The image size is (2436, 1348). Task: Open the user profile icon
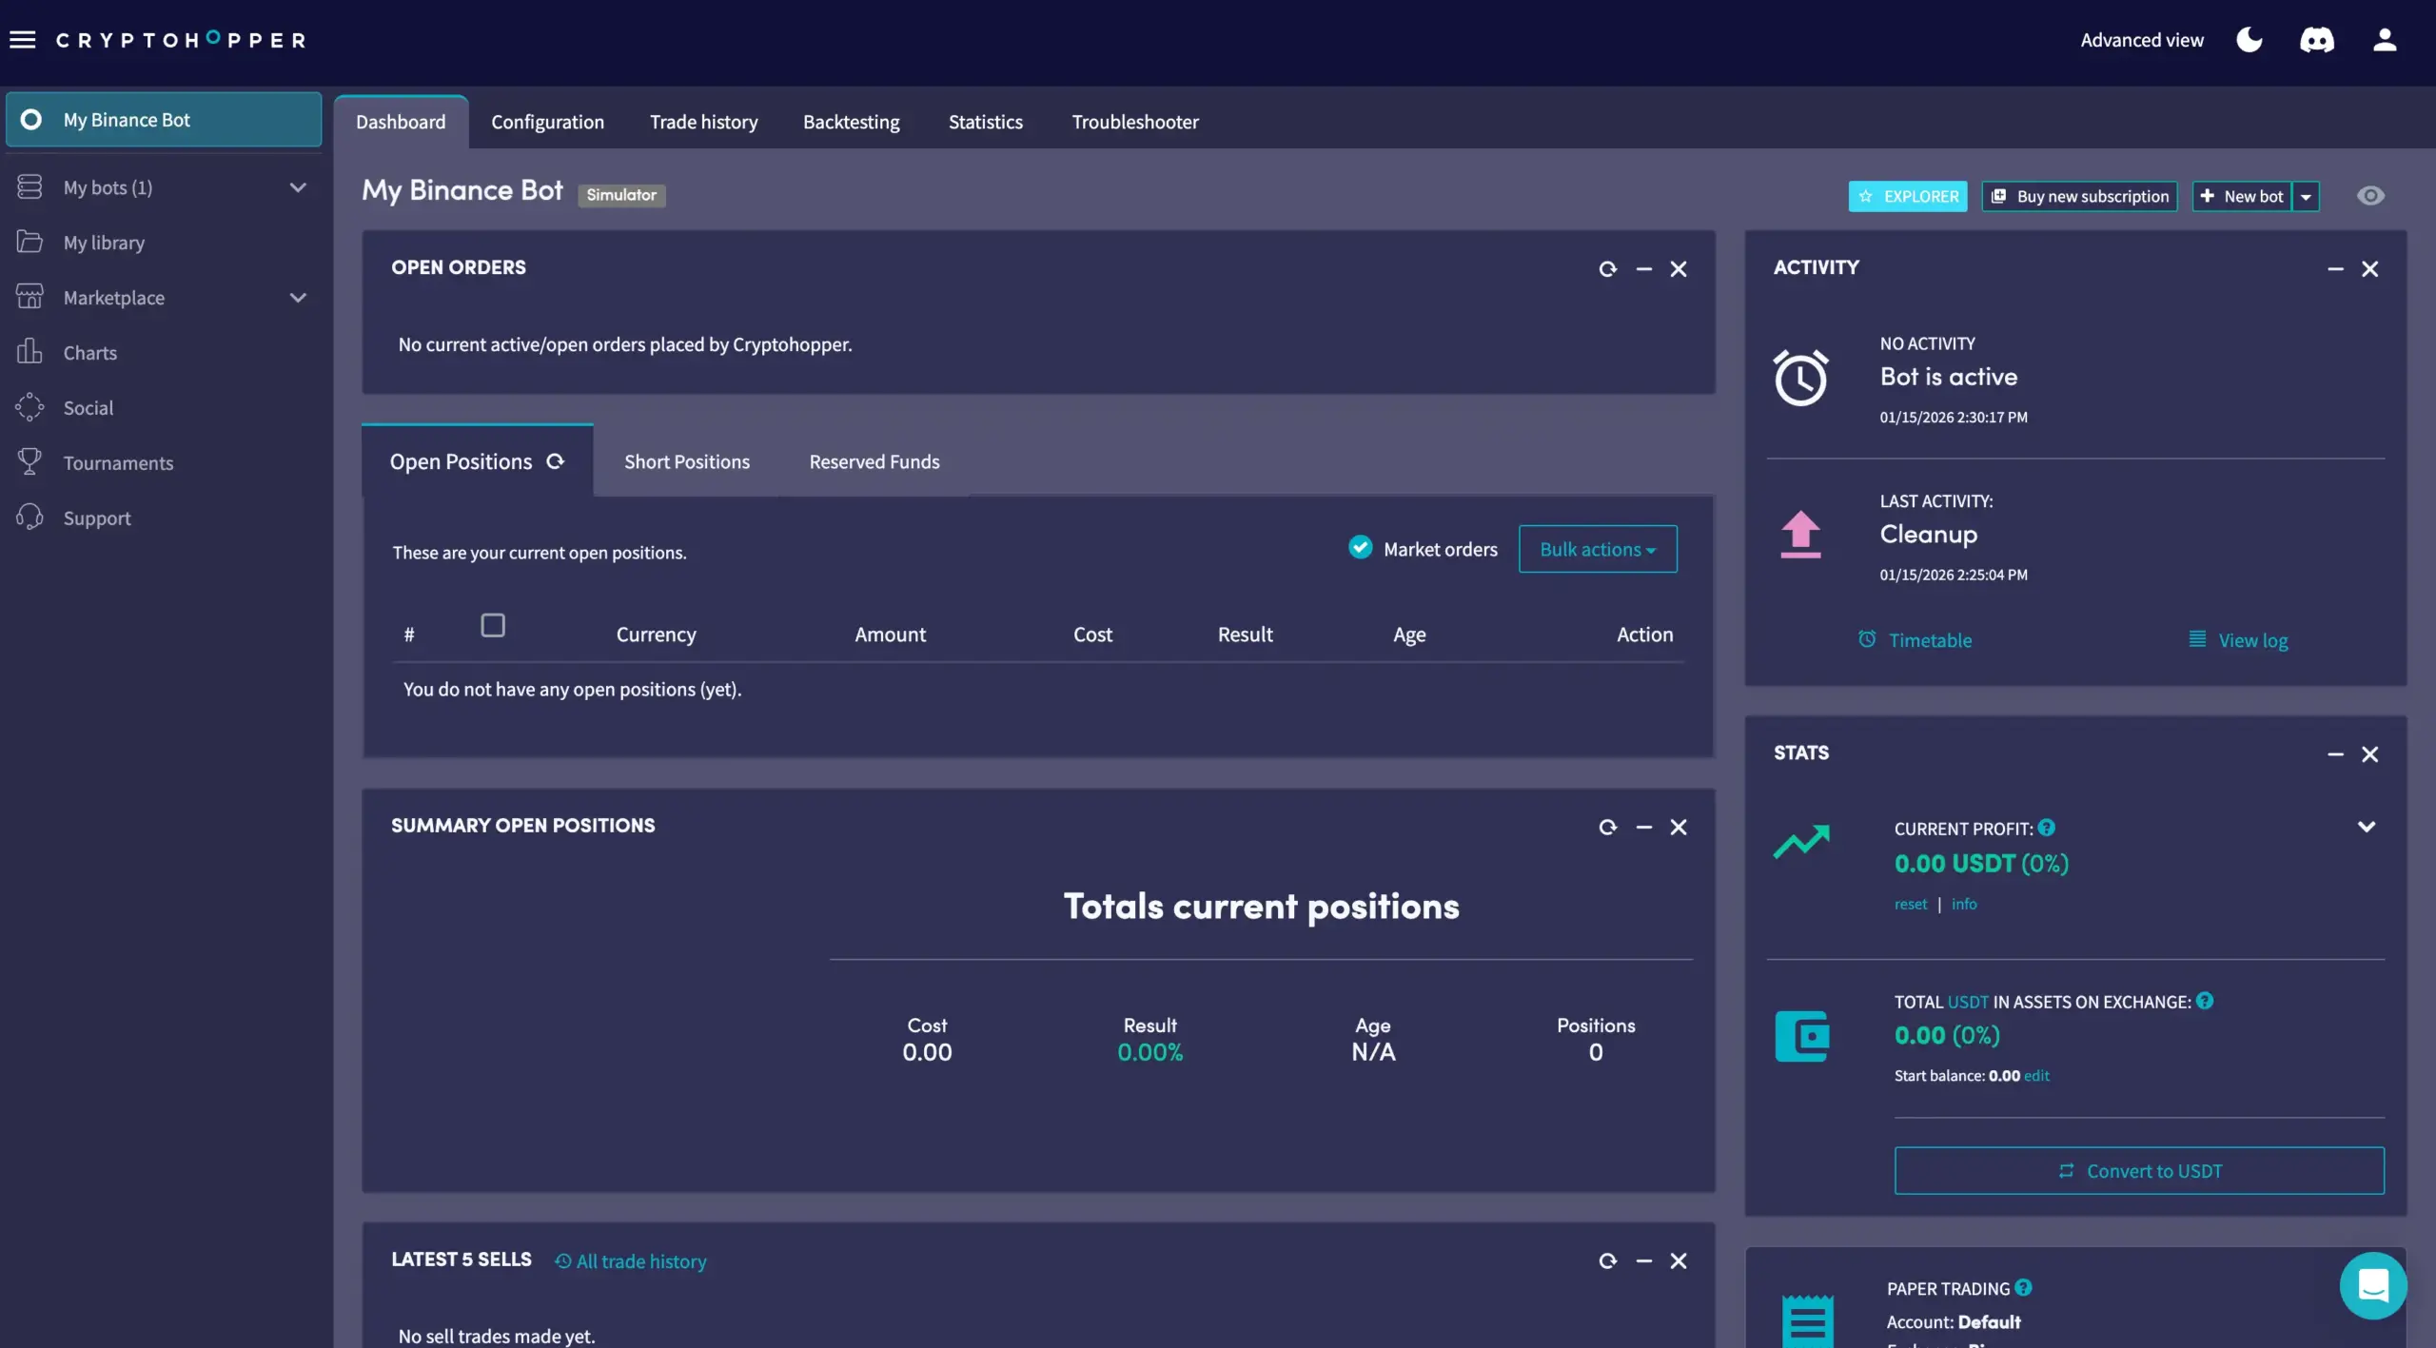(2385, 39)
